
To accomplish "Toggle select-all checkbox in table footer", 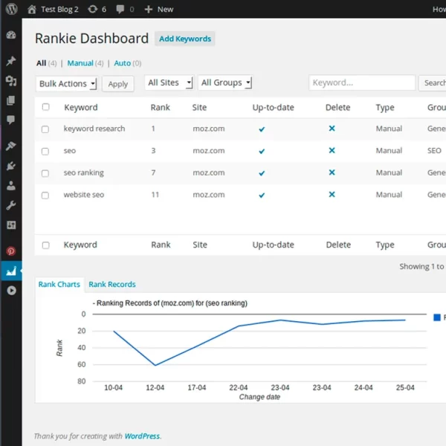I will point(45,245).
